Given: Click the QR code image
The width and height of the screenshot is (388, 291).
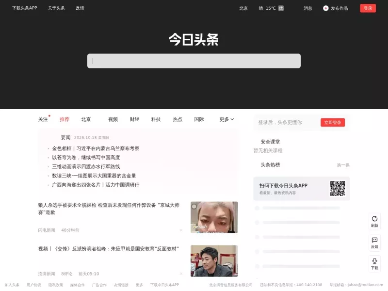Looking at the screenshot, I should click(x=338, y=189).
